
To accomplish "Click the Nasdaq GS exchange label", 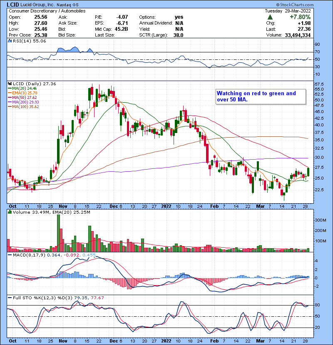I will tap(67, 5).
